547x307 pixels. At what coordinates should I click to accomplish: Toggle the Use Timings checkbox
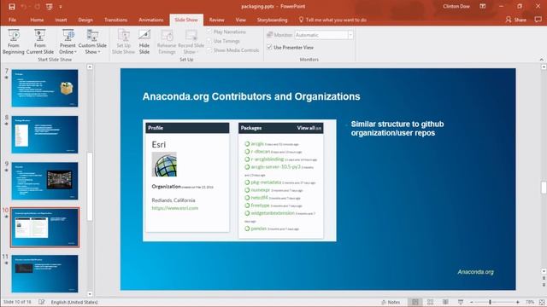click(209, 41)
